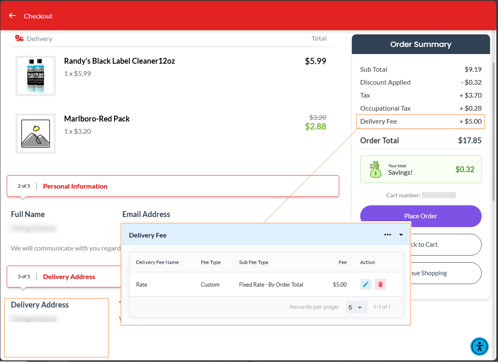This screenshot has width=498, height=362.
Task: Click the money bag savings icon
Action: click(x=375, y=169)
